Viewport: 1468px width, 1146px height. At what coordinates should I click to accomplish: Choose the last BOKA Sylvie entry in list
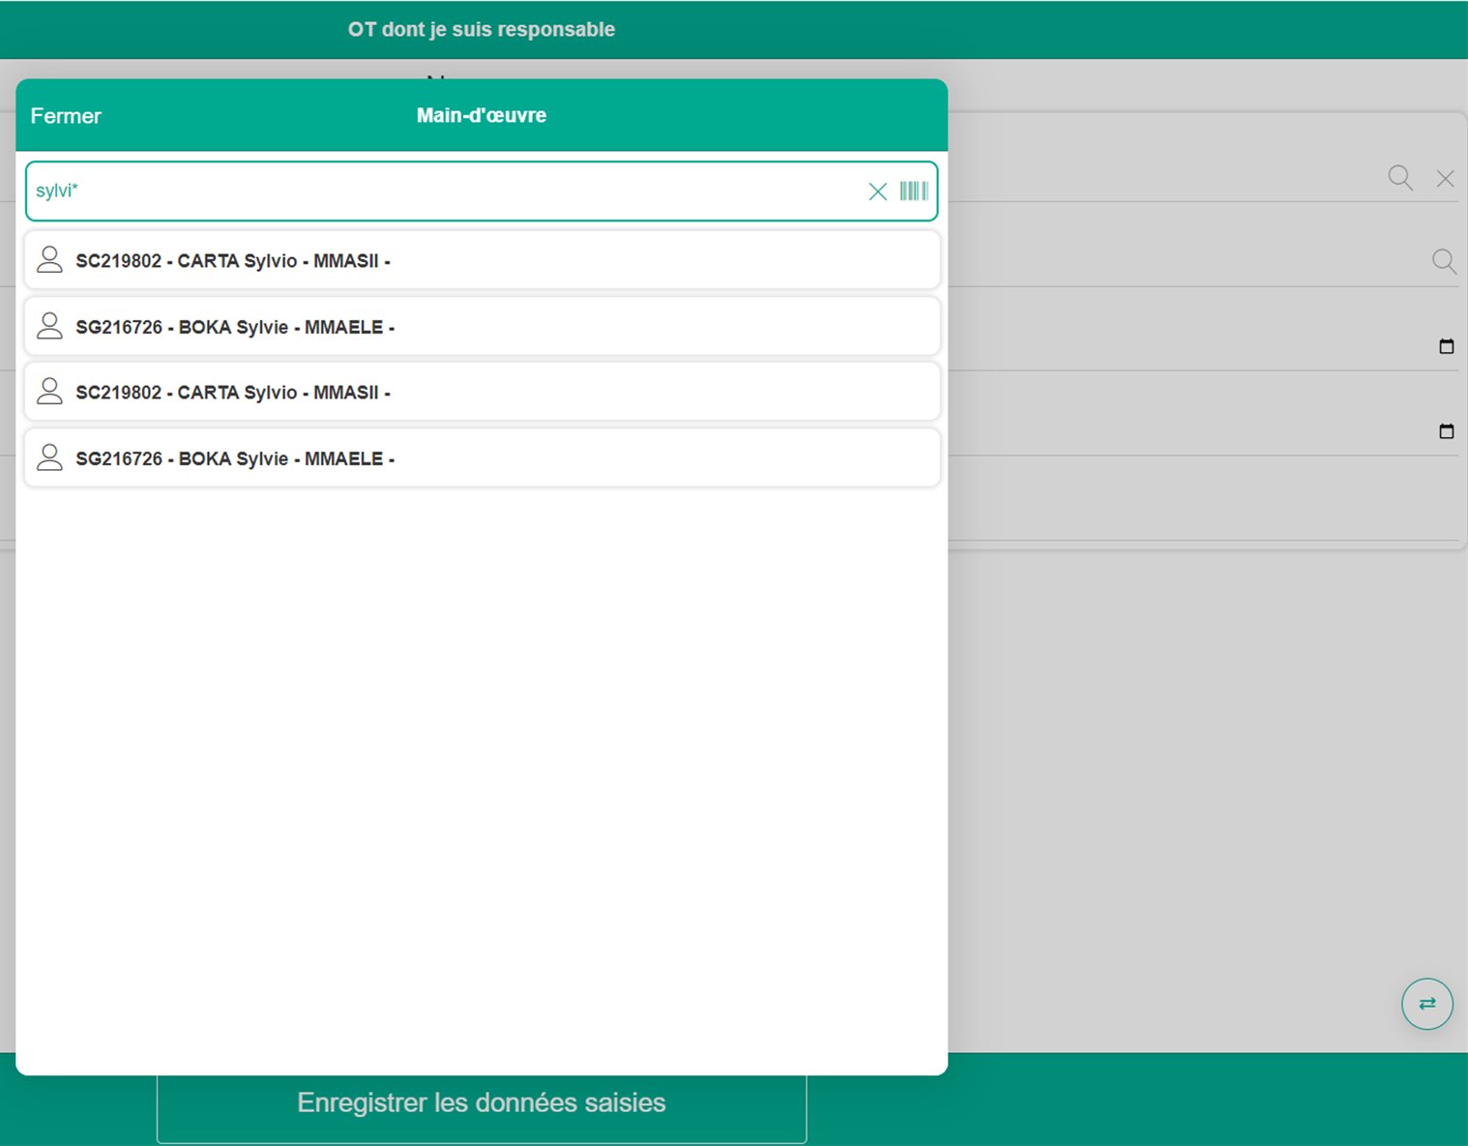pos(482,458)
